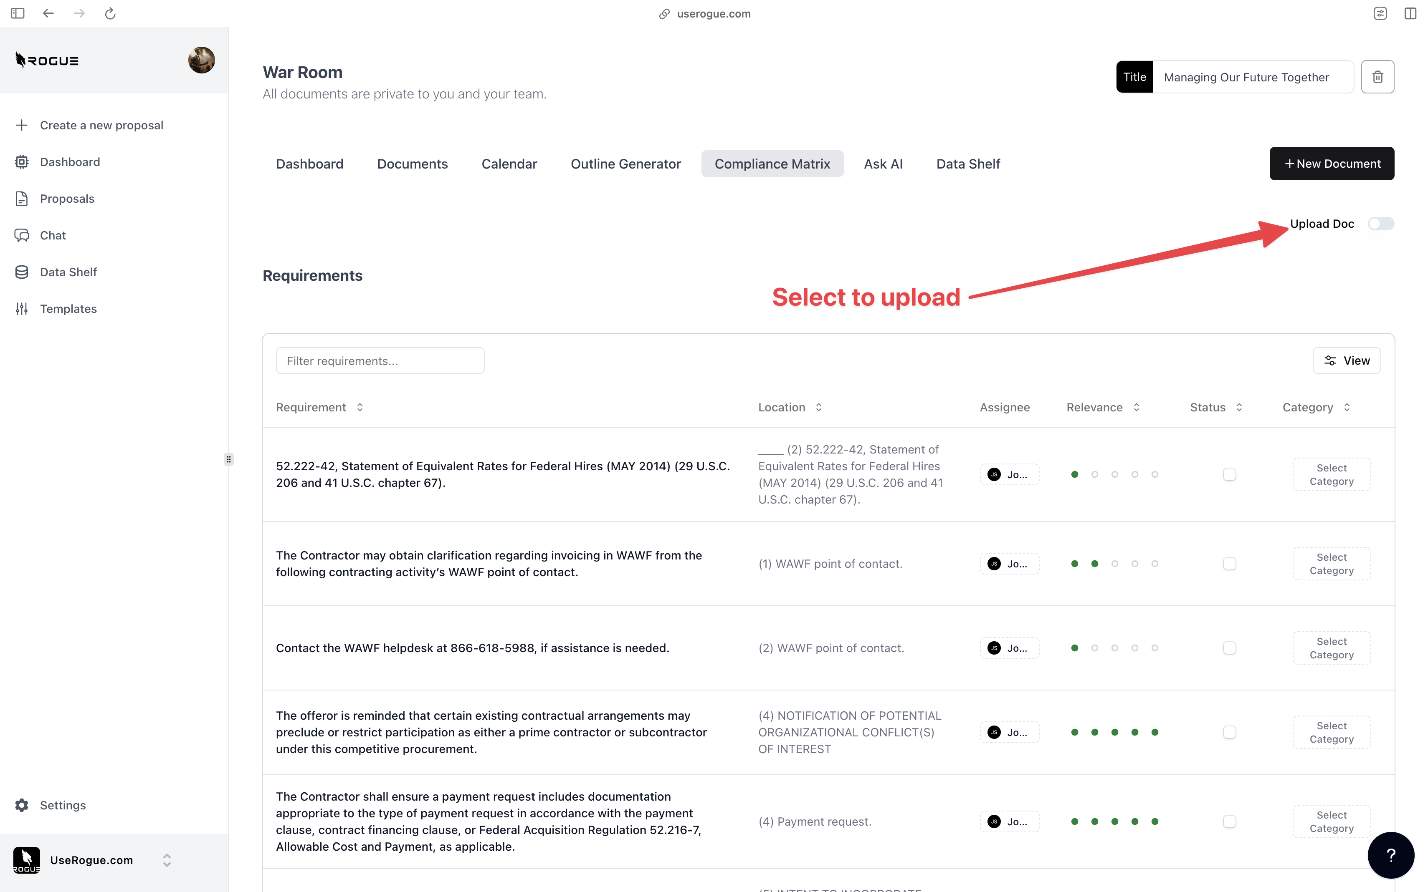Image resolution: width=1428 pixels, height=892 pixels.
Task: Reload the page with browser refresh icon
Action: [110, 14]
